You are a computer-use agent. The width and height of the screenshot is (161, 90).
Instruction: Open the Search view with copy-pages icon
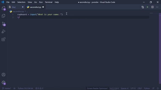4,16
